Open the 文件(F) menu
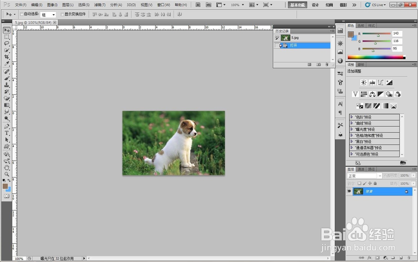Image resolution: width=418 pixels, height=262 pixels. 20,5
